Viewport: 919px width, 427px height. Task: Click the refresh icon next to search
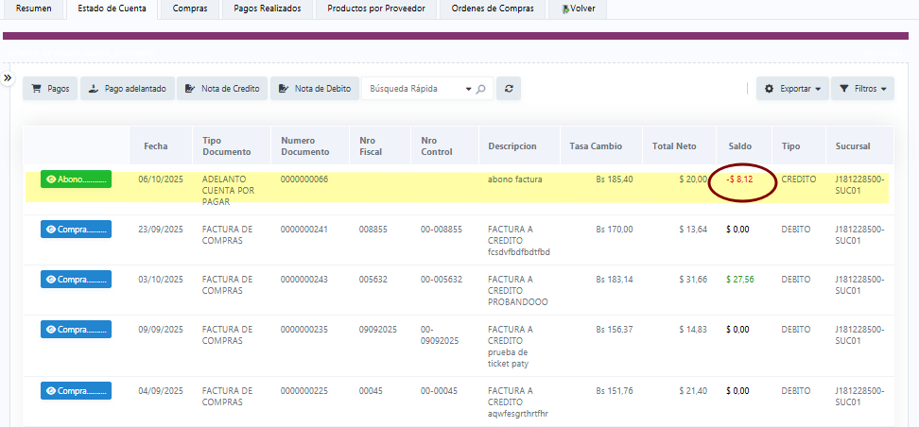pyautogui.click(x=509, y=89)
